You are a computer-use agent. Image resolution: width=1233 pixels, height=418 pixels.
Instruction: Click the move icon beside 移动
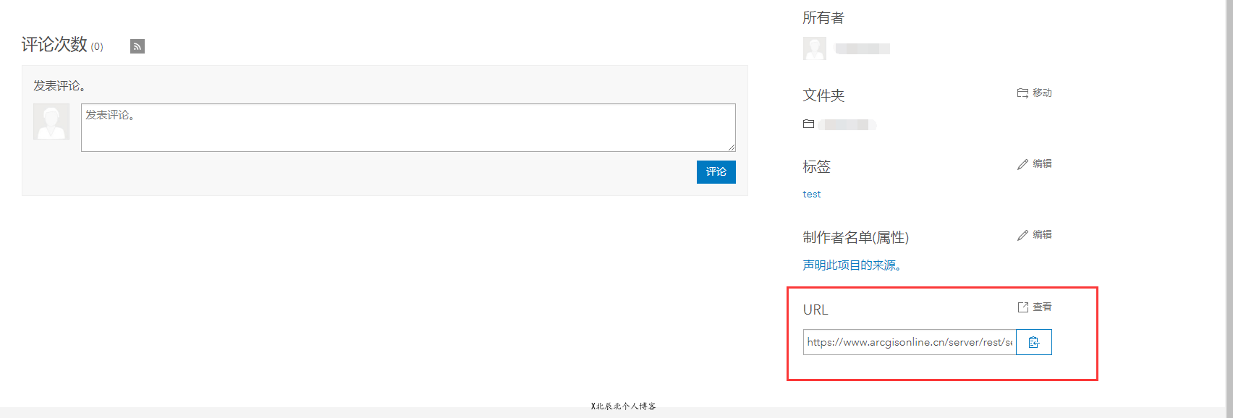coord(1022,93)
